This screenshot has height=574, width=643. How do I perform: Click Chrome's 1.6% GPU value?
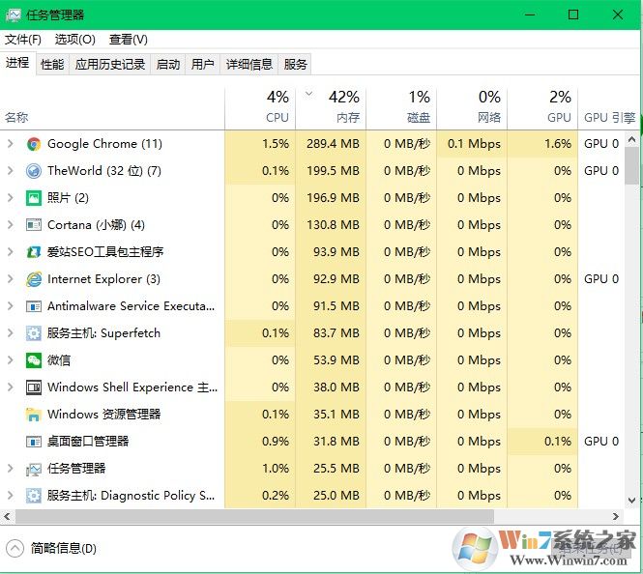coord(558,144)
